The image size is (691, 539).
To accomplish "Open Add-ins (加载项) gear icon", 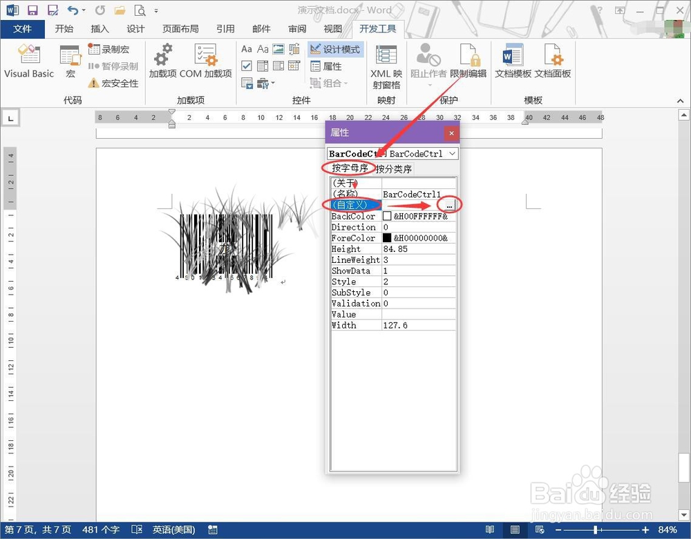I will pyautogui.click(x=162, y=61).
